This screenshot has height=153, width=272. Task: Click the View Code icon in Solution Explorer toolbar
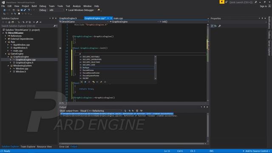pos(34,22)
